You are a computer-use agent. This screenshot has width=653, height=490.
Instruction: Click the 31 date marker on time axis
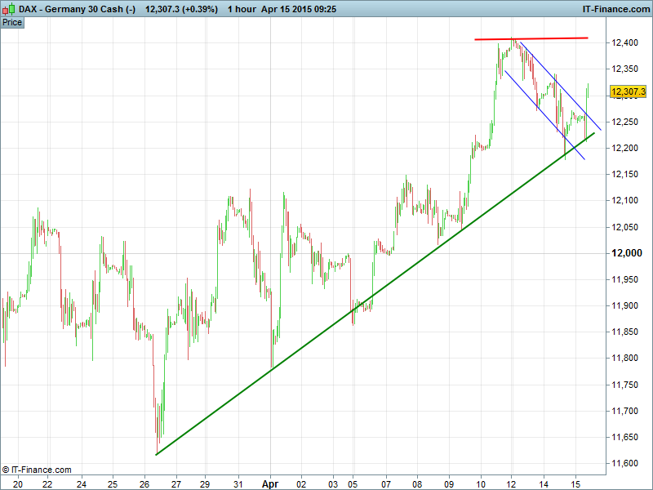(x=238, y=483)
